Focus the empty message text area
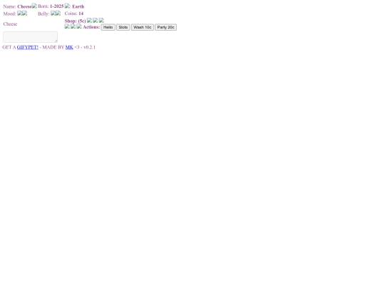 30,37
